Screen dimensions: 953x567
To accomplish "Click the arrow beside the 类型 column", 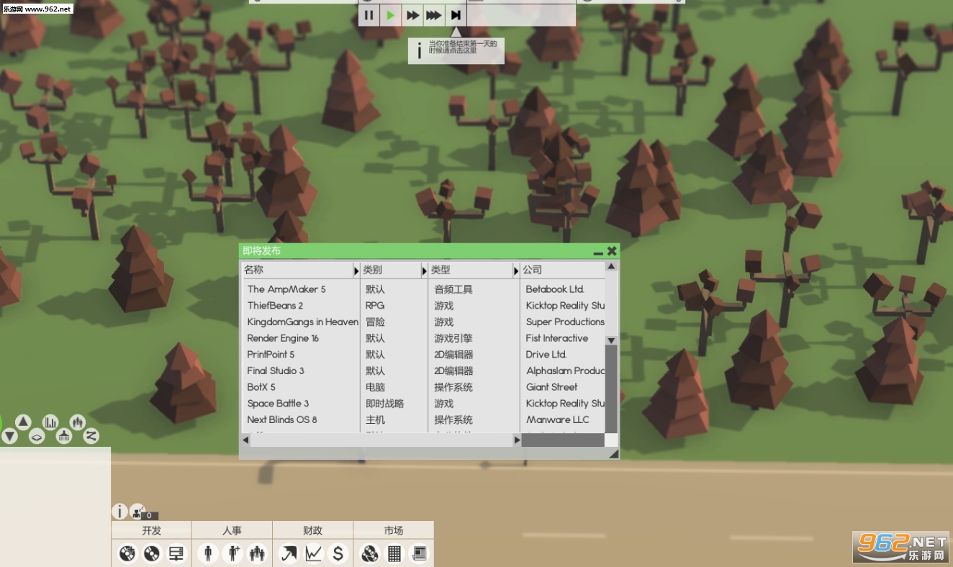I will [516, 271].
